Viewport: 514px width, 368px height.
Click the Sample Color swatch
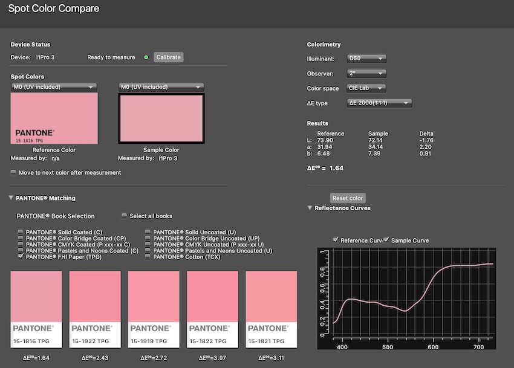(161, 119)
